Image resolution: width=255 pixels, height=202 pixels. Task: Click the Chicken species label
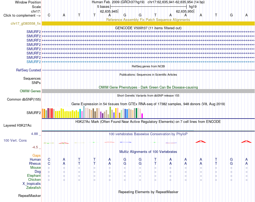pos(34,179)
